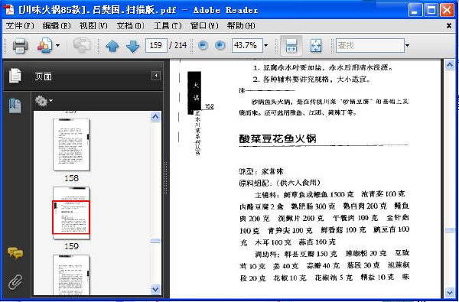Click the 页面 panel title
459x302 pixels.
pyautogui.click(x=44, y=76)
